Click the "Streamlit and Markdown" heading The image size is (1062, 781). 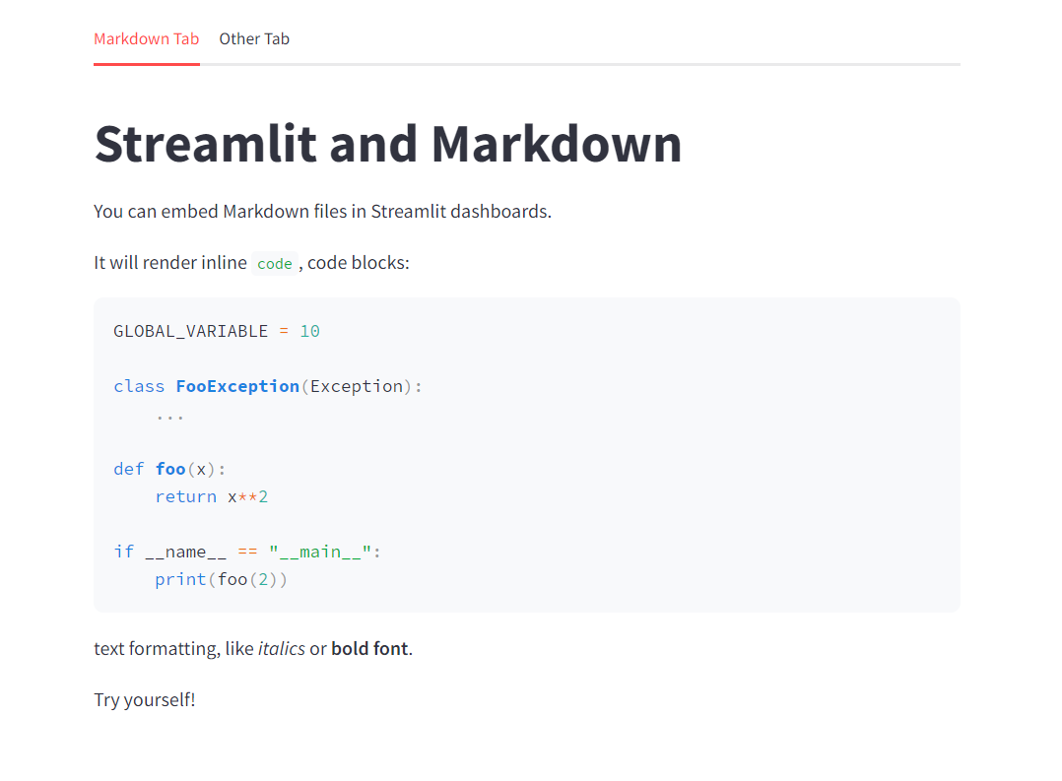(x=387, y=144)
